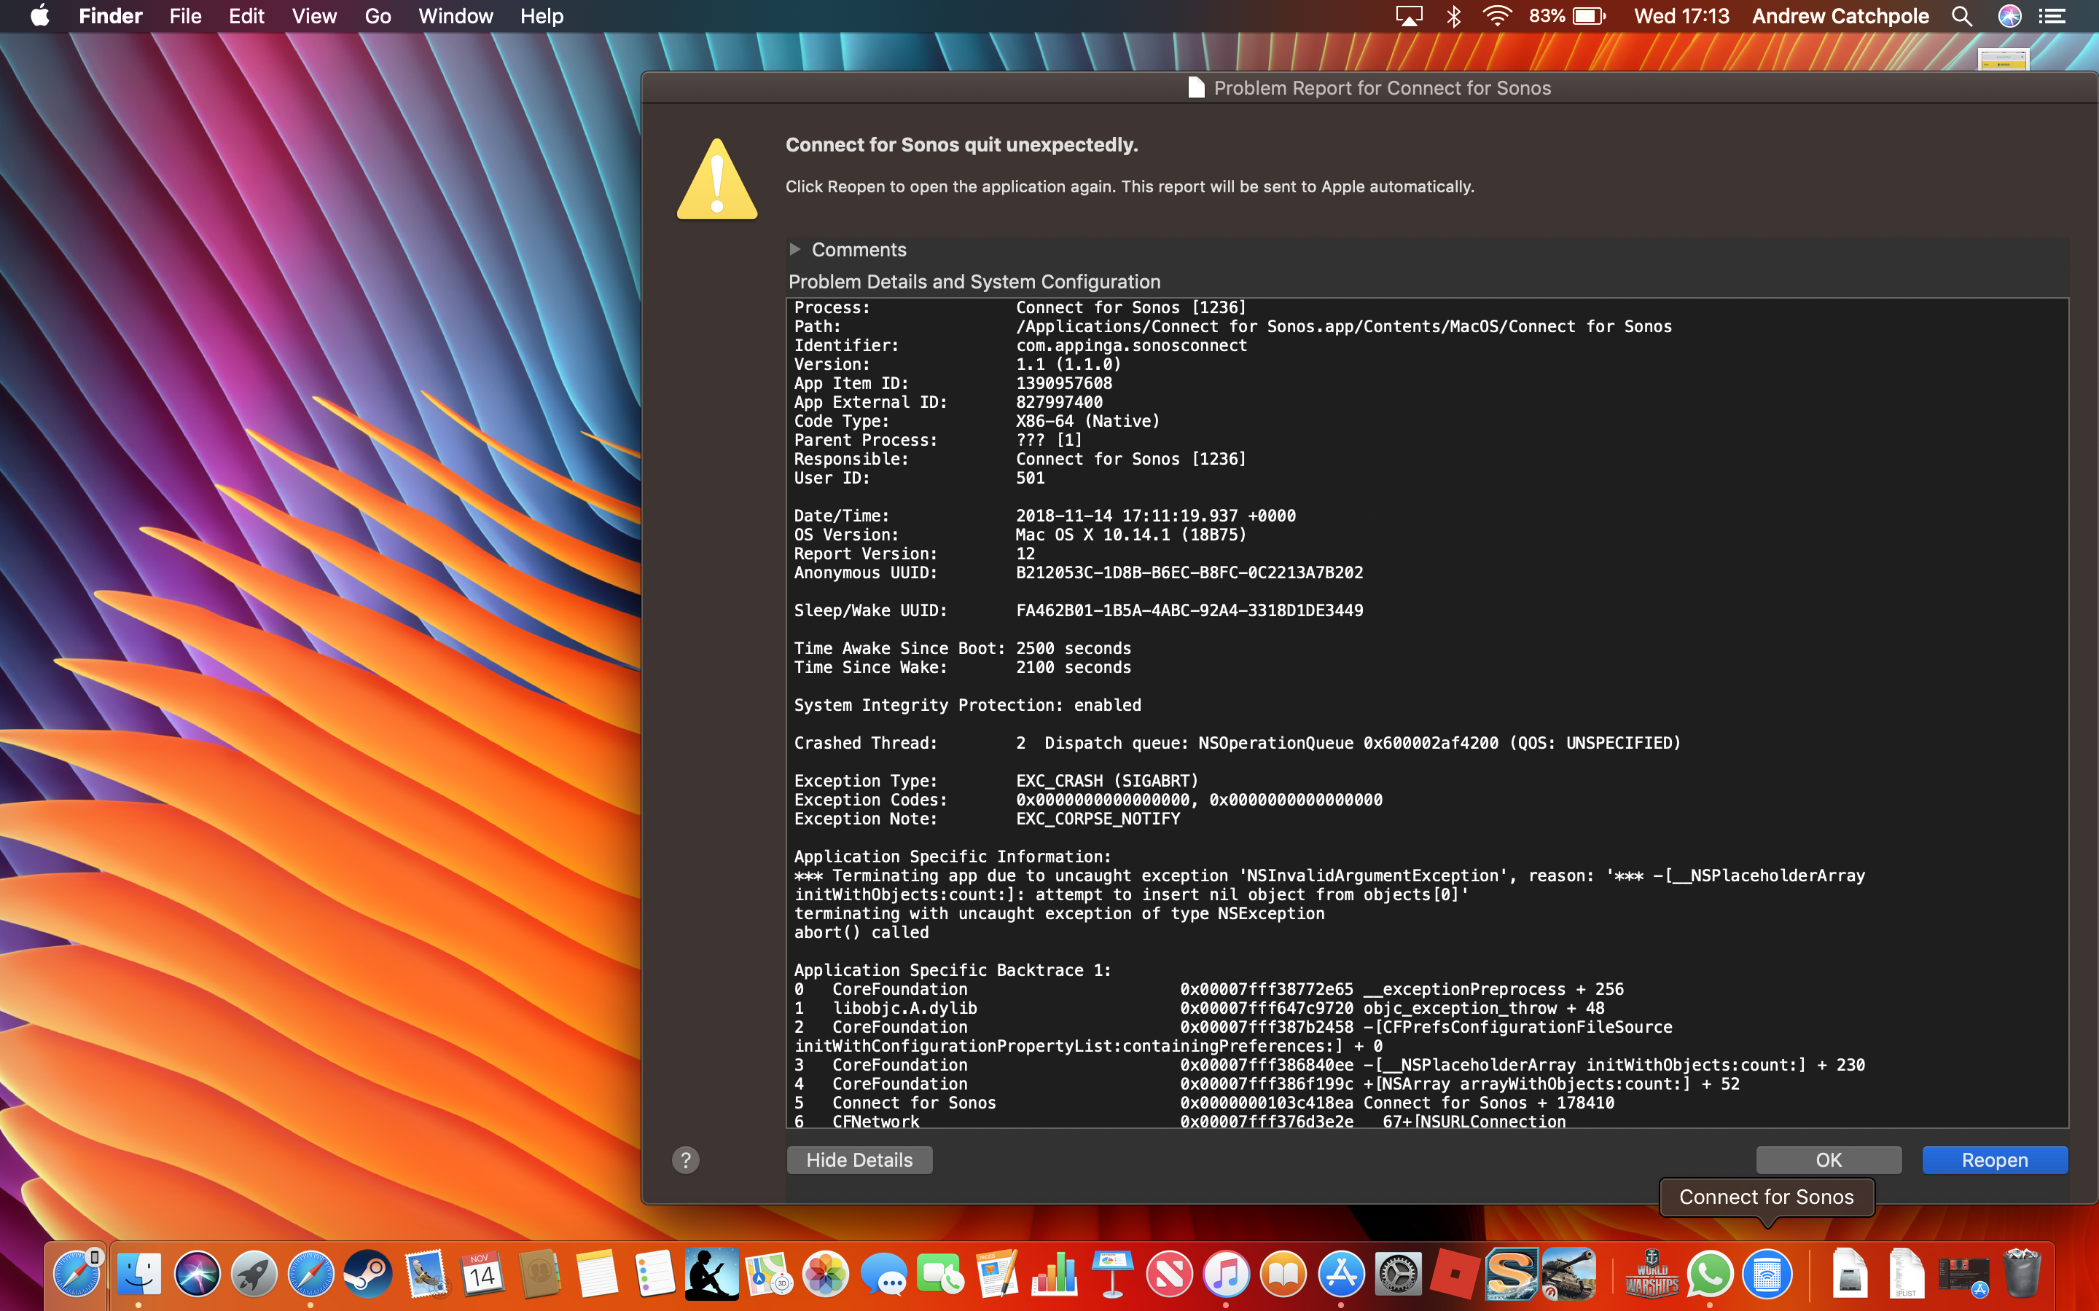This screenshot has height=1311, width=2099.
Task: Open the Wi-Fi status menu
Action: pyautogui.click(x=1497, y=15)
